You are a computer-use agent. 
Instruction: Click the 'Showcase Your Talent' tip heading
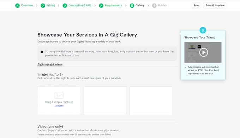pyautogui.click(x=199, y=38)
